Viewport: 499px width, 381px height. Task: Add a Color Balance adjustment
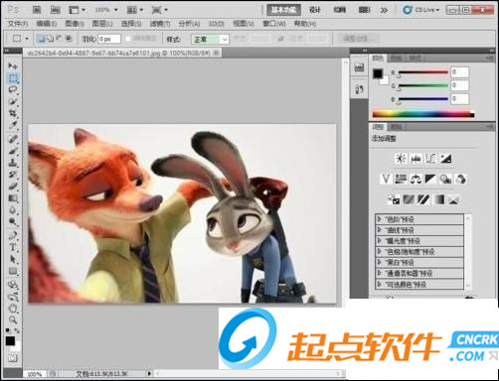(416, 180)
